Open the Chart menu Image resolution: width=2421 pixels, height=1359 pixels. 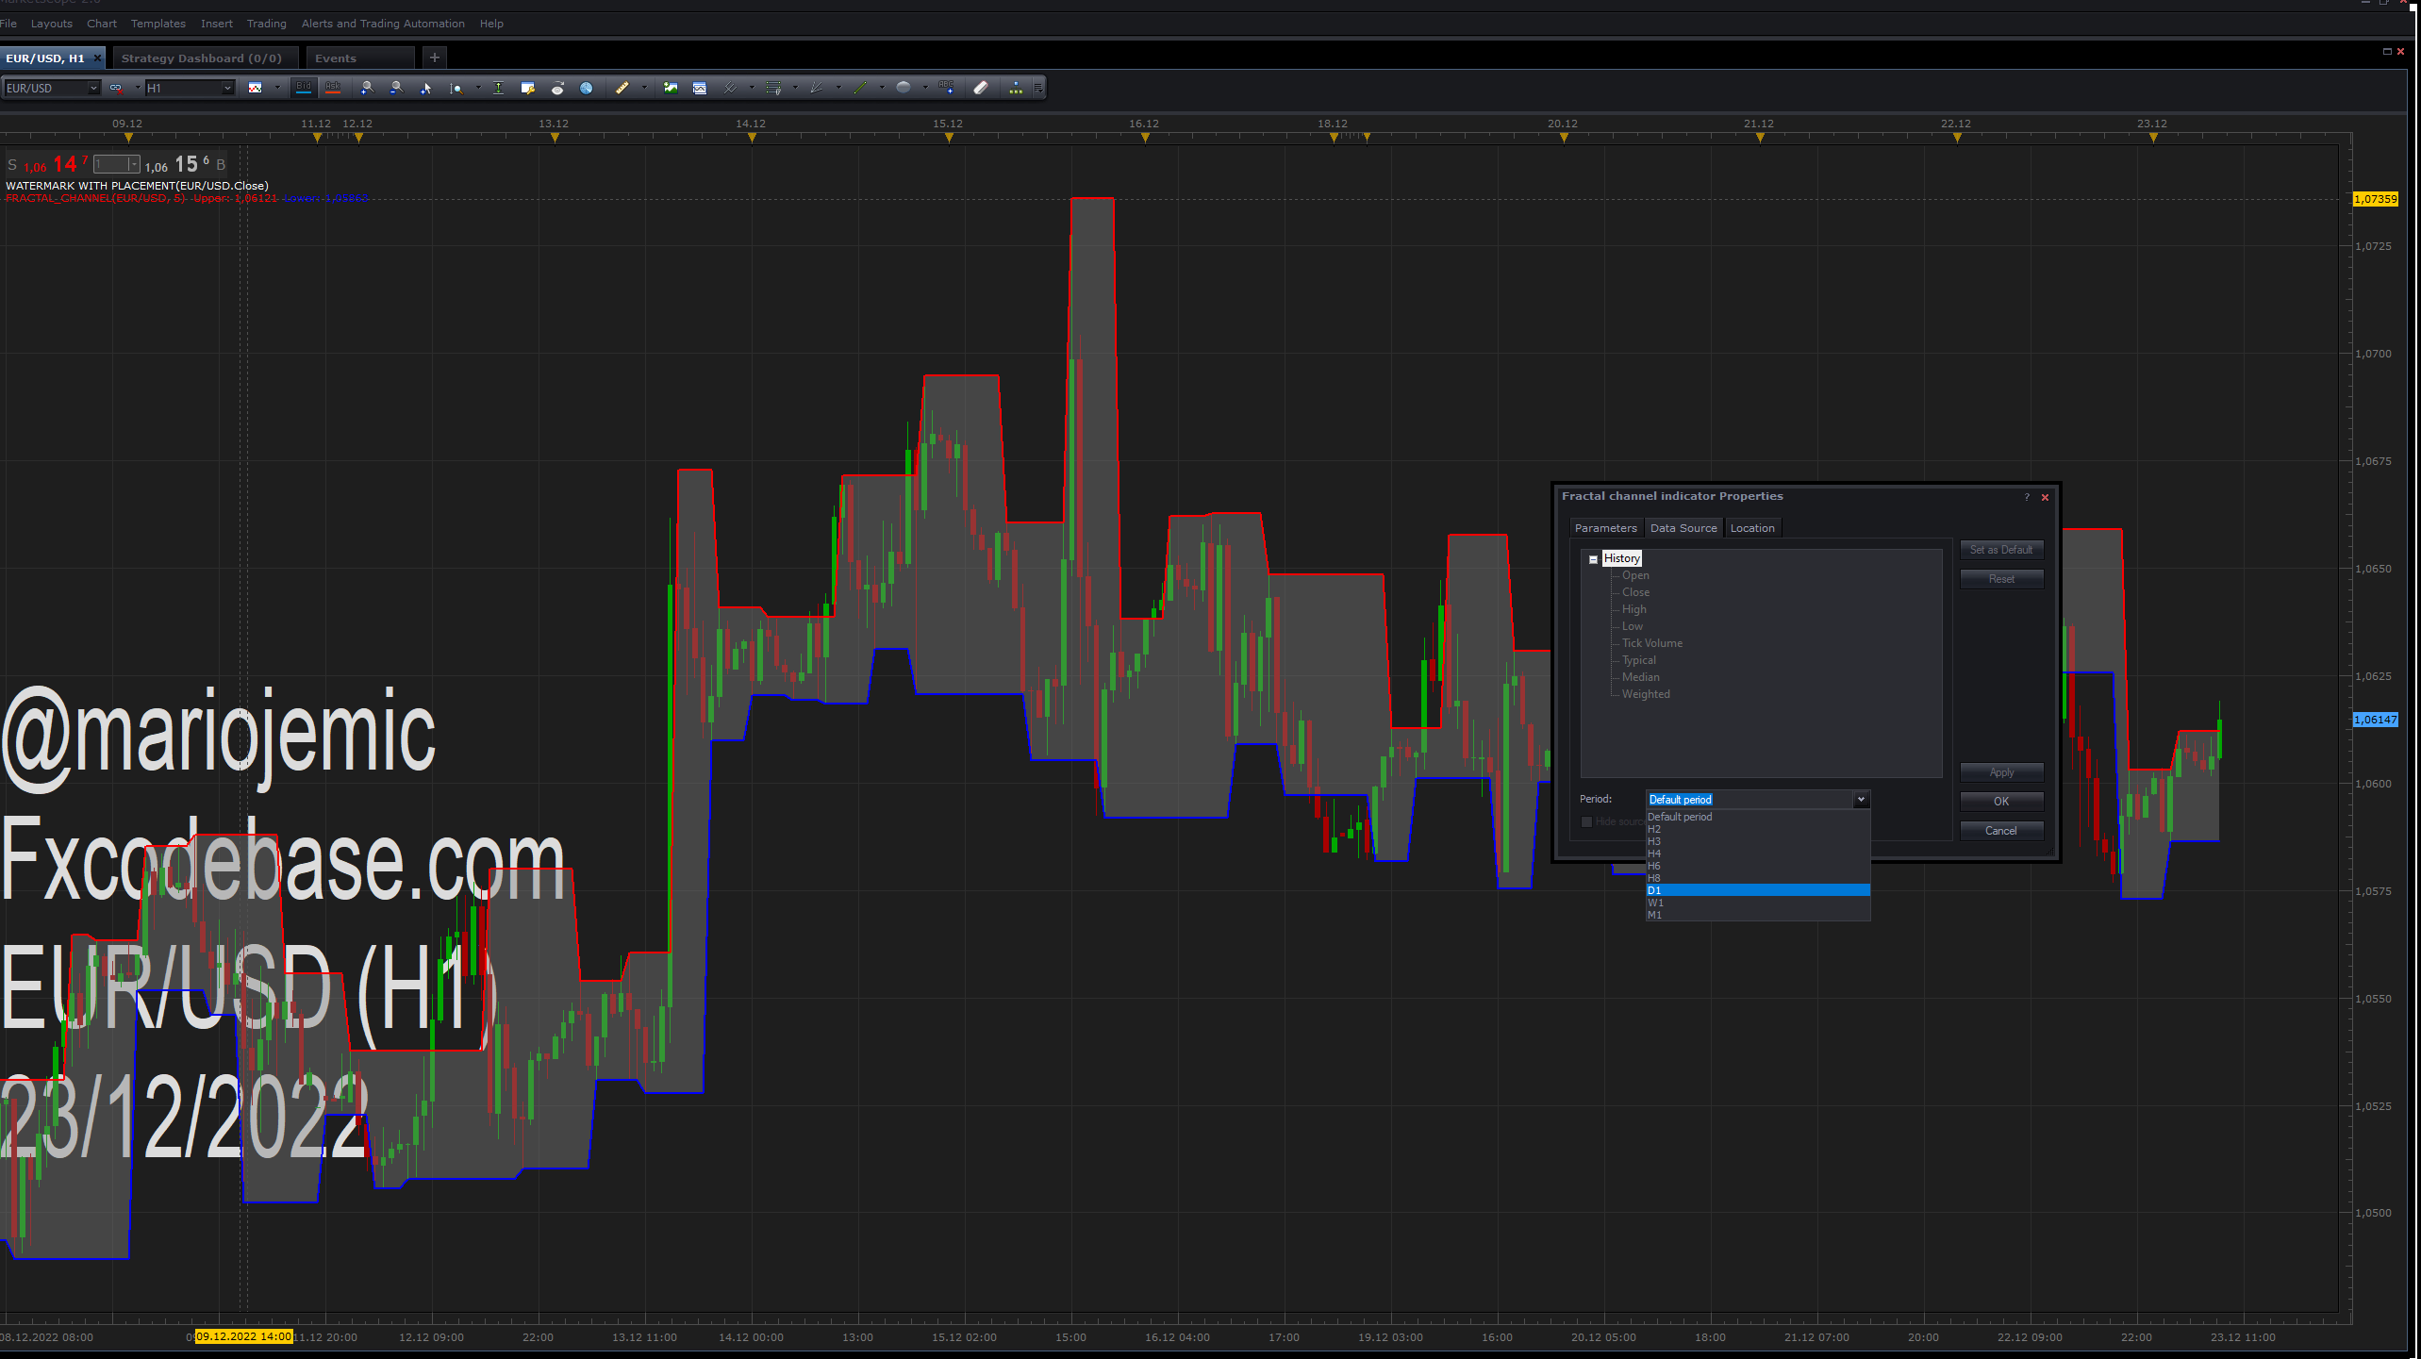(x=102, y=24)
